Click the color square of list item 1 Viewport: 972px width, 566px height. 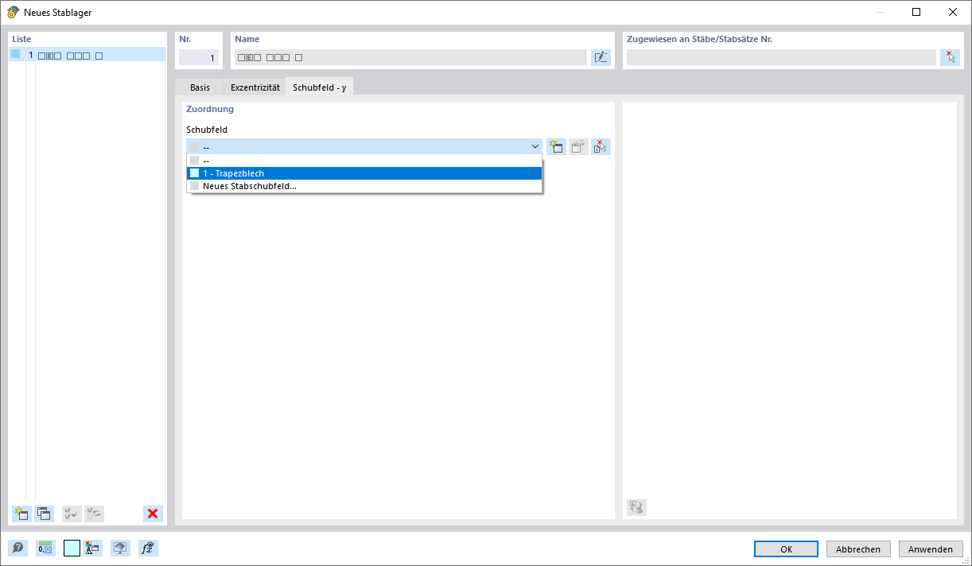point(15,54)
